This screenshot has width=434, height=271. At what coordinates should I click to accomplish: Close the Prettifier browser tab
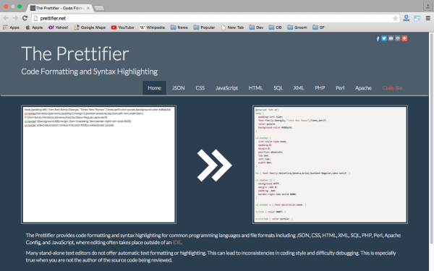(x=88, y=8)
